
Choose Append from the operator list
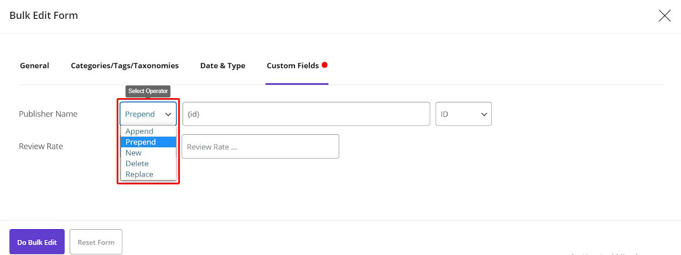tap(139, 132)
